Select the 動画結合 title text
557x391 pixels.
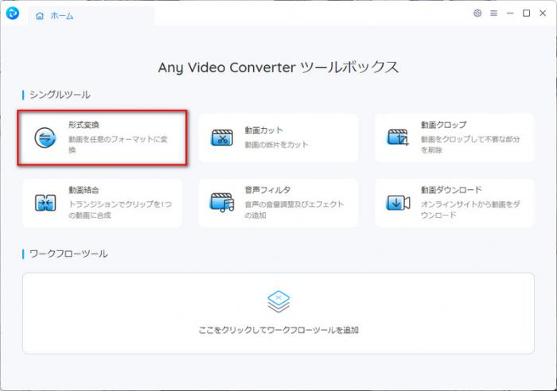(84, 190)
